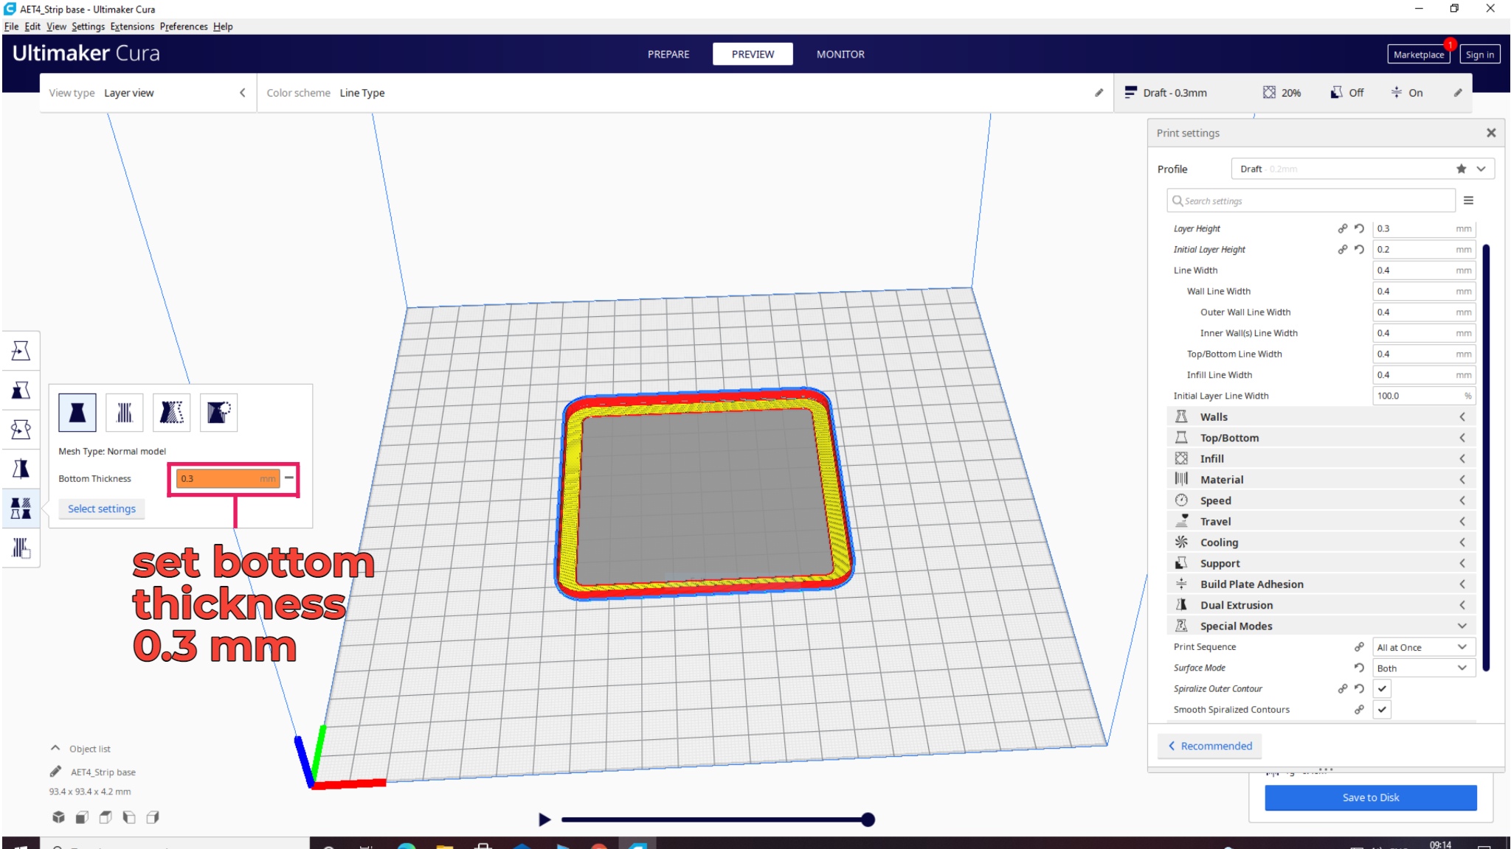Reset Spiralize Outer Contour with revert arrow
The height and width of the screenshot is (849, 1511).
coord(1359,688)
